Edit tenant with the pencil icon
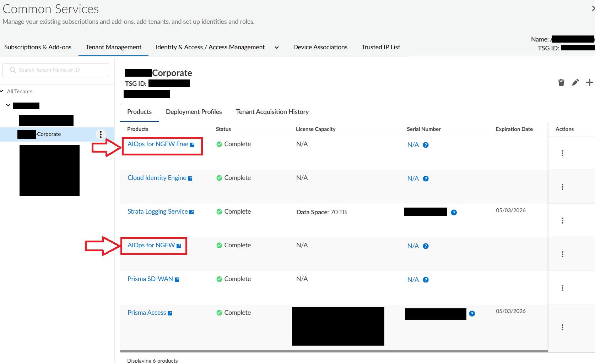The width and height of the screenshot is (595, 363). (x=575, y=82)
